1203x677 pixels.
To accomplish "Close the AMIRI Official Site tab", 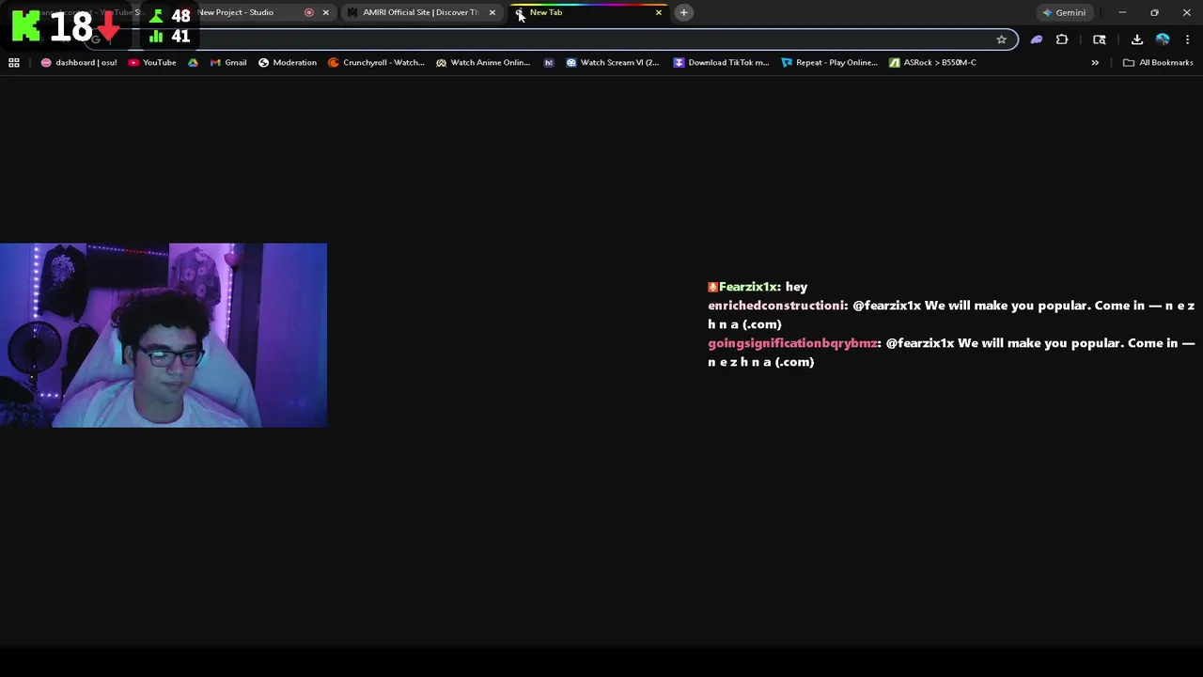I will (x=492, y=12).
